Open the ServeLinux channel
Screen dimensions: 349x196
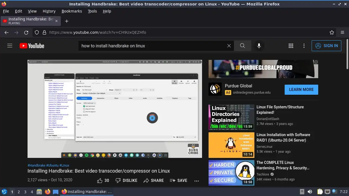pos(264,147)
